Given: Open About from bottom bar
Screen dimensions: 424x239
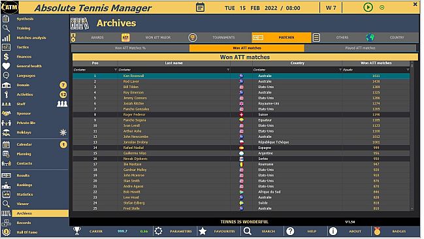Looking at the screenshot, I should (x=349, y=231).
